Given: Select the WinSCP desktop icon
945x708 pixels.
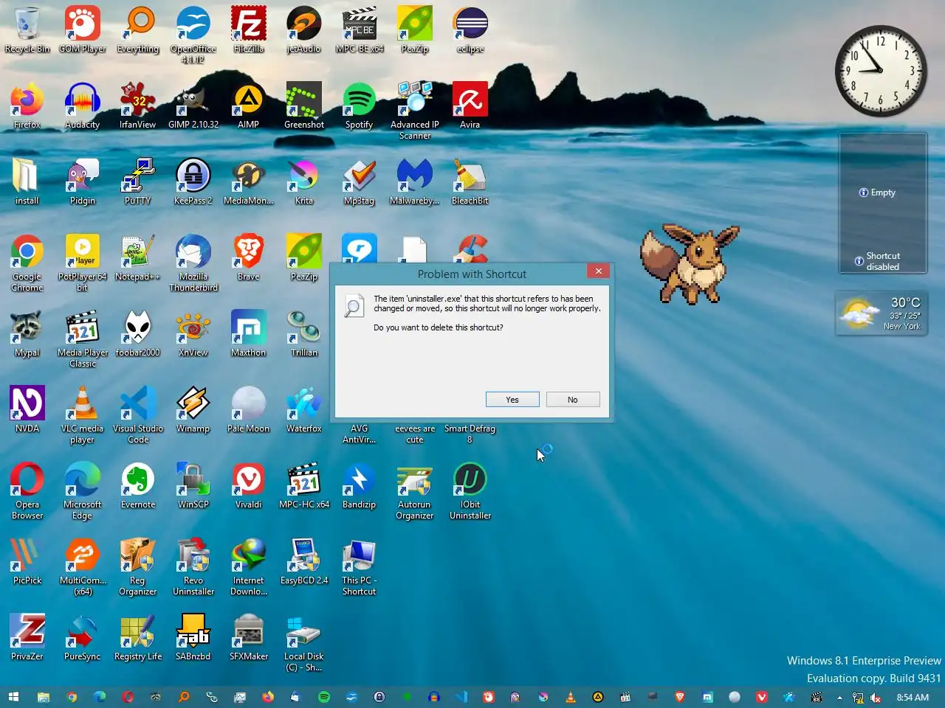Looking at the screenshot, I should pos(193,485).
